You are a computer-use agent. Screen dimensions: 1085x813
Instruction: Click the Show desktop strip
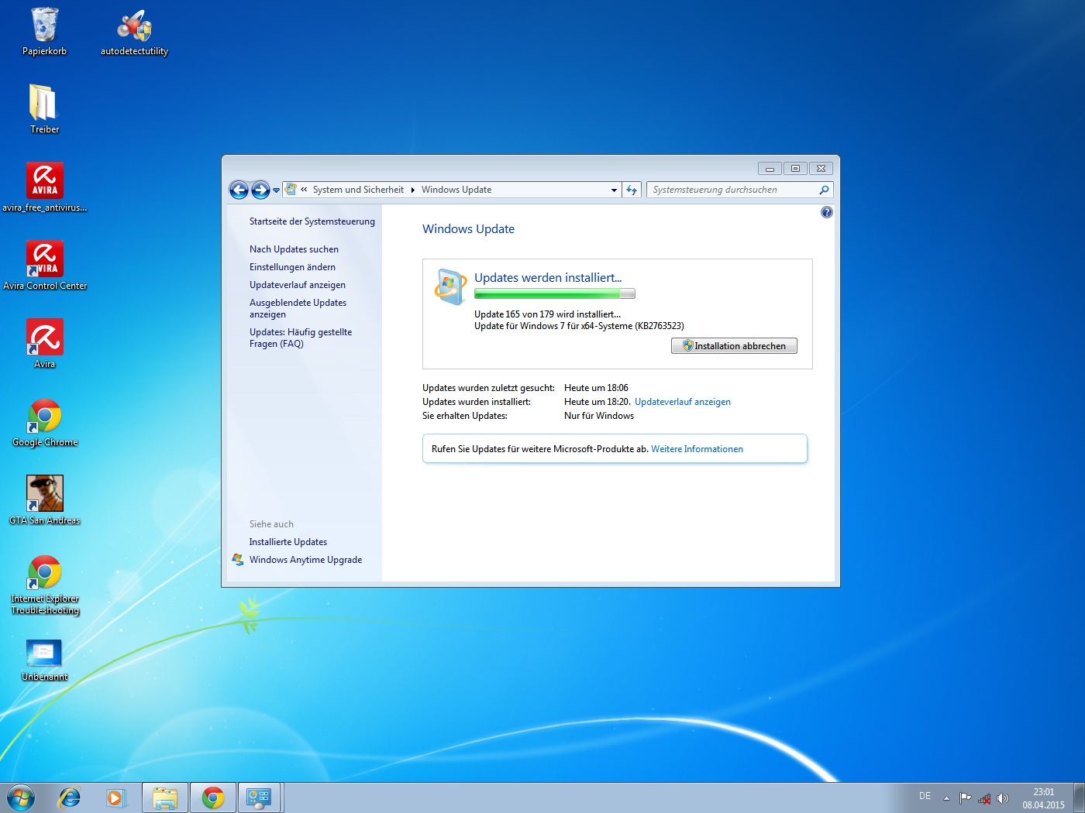[1079, 798]
